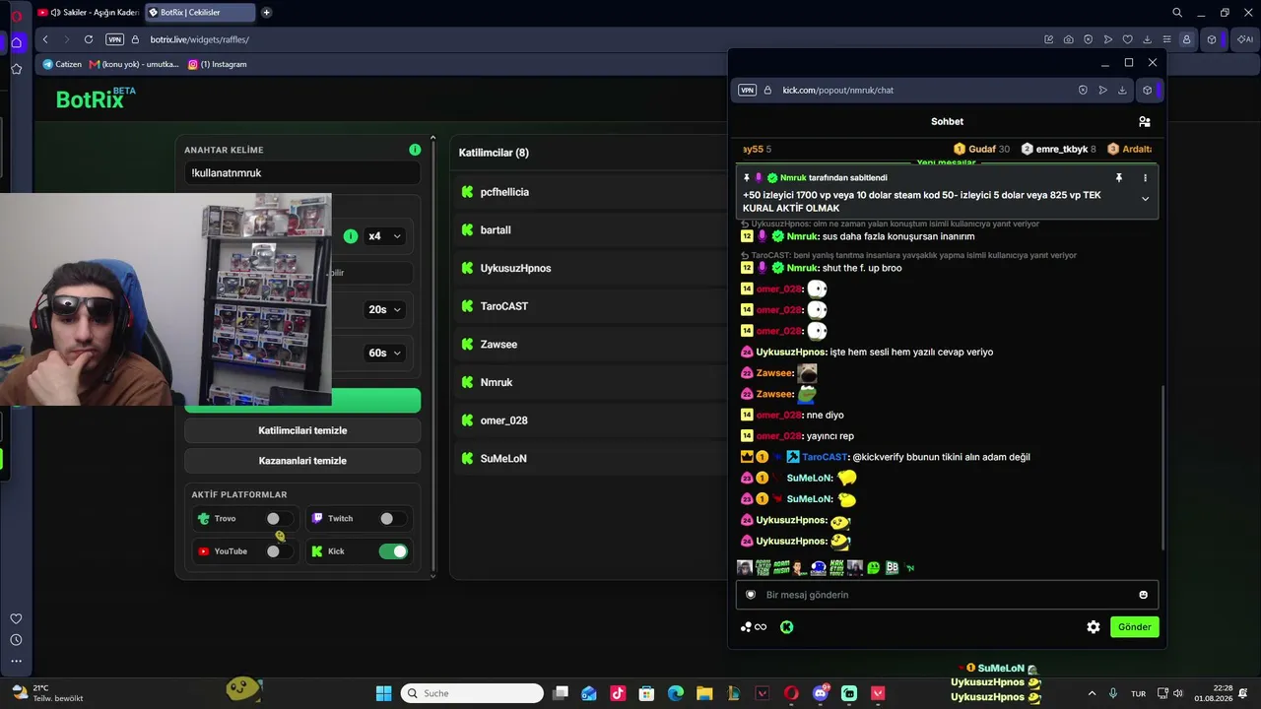The width and height of the screenshot is (1261, 709).
Task: Open the main window's ad blocker shield
Action: [x=1089, y=39]
